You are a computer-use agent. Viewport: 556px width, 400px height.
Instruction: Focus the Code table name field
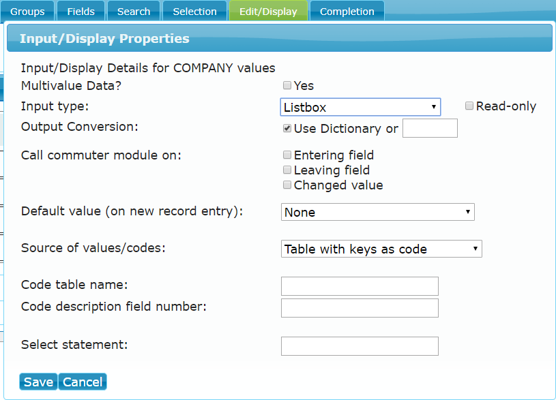click(x=360, y=286)
